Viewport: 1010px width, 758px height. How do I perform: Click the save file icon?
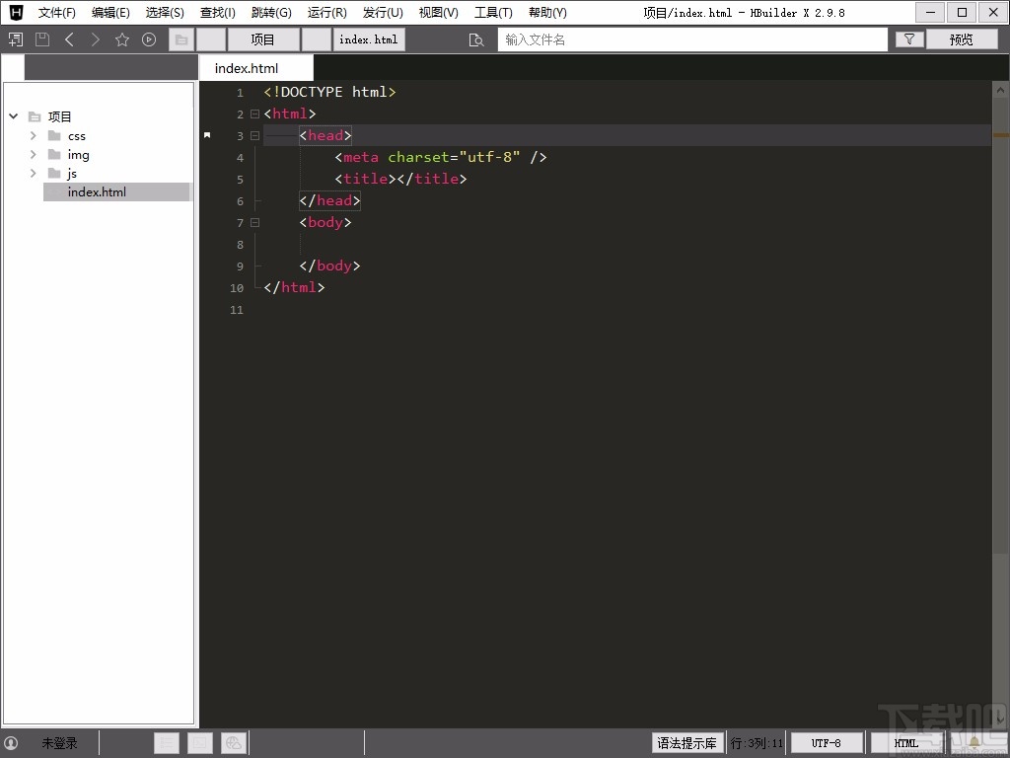click(41, 39)
